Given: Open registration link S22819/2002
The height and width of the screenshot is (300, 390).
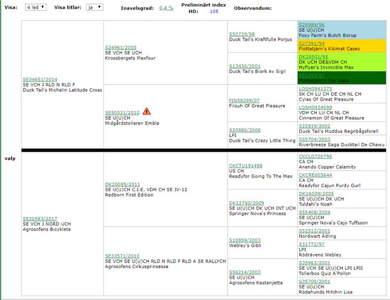Looking at the screenshot, I should [315, 126].
